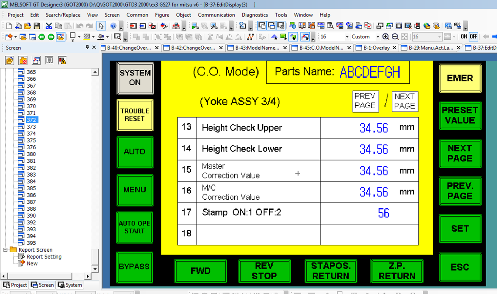
Task: Click the ABC text list toolbar icon
Action: point(457,26)
